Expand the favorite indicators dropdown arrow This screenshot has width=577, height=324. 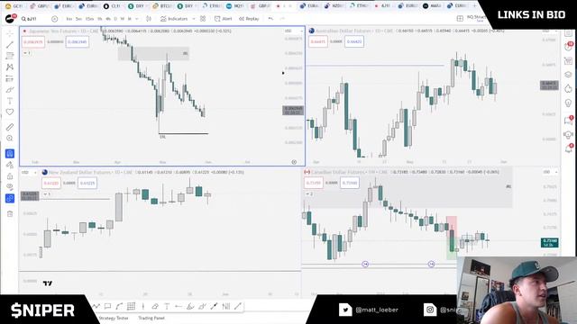point(194,19)
